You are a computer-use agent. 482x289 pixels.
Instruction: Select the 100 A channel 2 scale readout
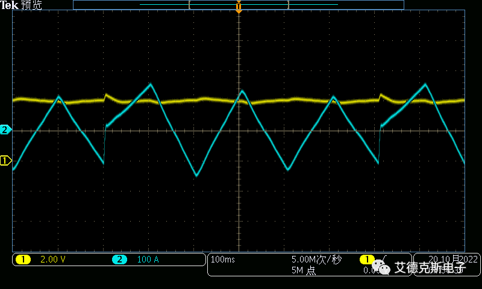pyautogui.click(x=148, y=259)
